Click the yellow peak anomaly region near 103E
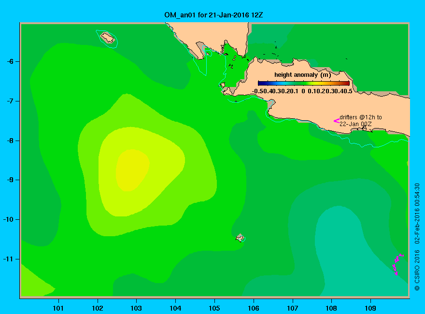The image size is (425, 314). click(x=132, y=171)
